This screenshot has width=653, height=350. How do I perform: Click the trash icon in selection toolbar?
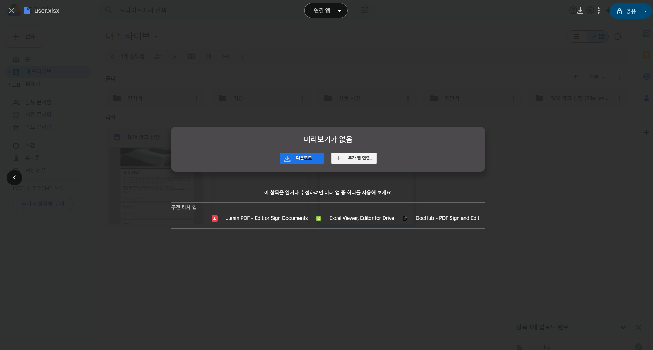209,56
